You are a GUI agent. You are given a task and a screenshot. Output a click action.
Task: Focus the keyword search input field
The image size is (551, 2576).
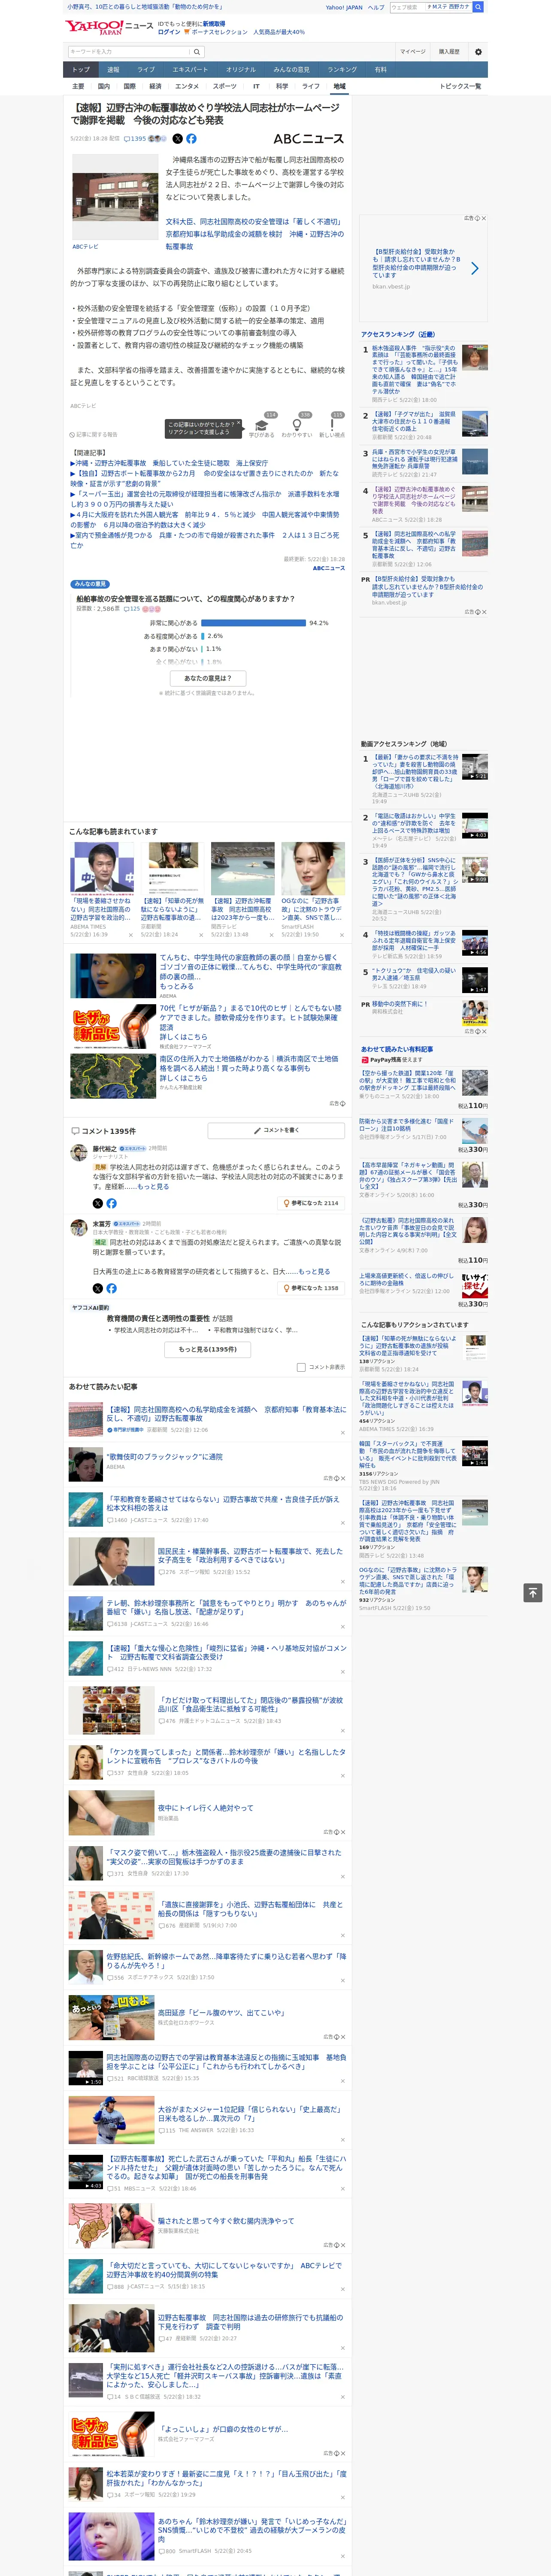[x=129, y=51]
